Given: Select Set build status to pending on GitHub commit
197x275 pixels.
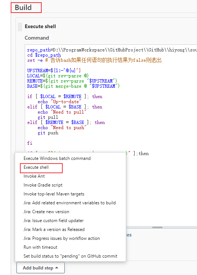Looking at the screenshot, I should [x=70, y=256].
